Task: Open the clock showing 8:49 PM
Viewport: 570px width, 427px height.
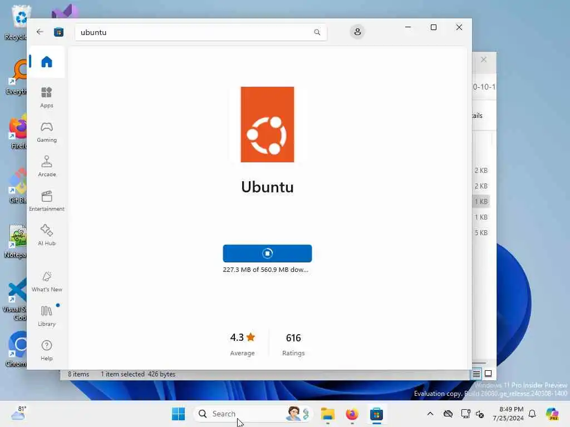Action: click(x=508, y=414)
